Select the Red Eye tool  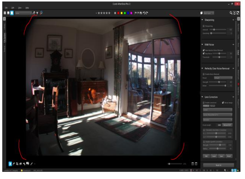pyautogui.click(x=24, y=164)
